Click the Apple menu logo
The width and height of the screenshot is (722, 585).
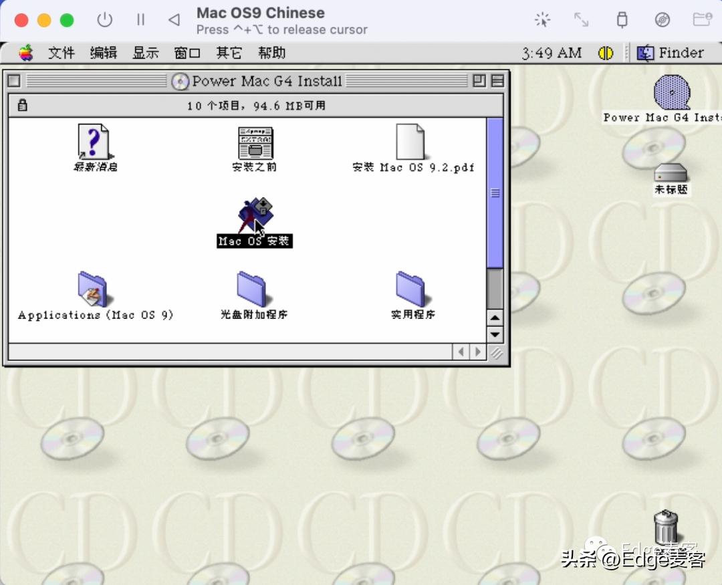pyautogui.click(x=25, y=52)
